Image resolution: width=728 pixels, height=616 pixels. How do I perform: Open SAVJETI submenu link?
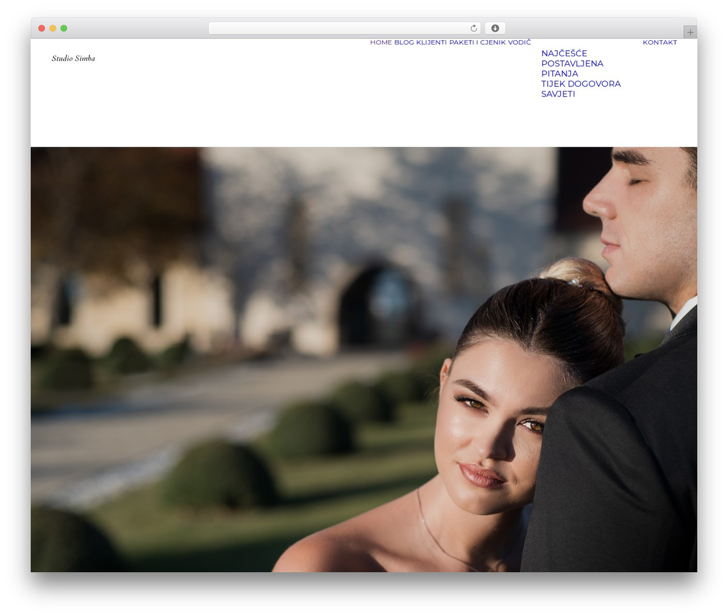[x=558, y=94]
